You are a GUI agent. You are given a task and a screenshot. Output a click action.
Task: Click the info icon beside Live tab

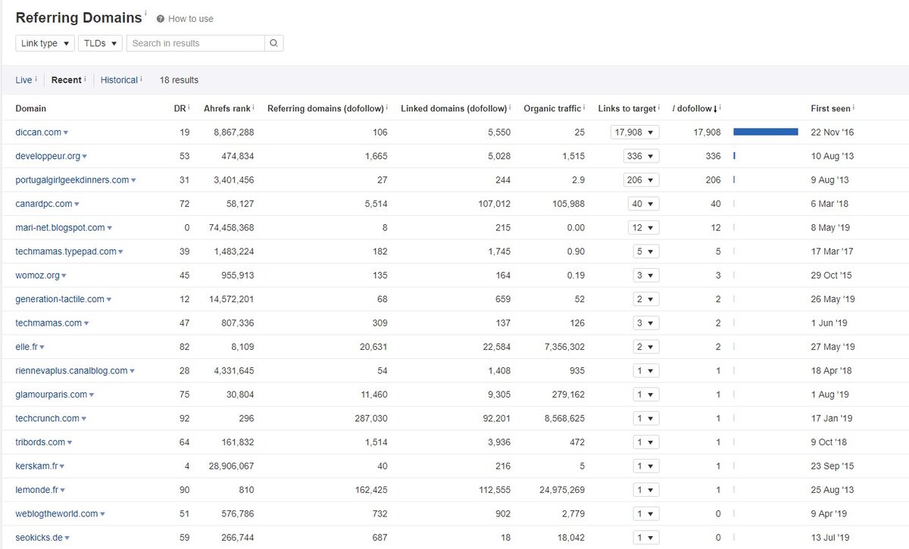(36, 78)
